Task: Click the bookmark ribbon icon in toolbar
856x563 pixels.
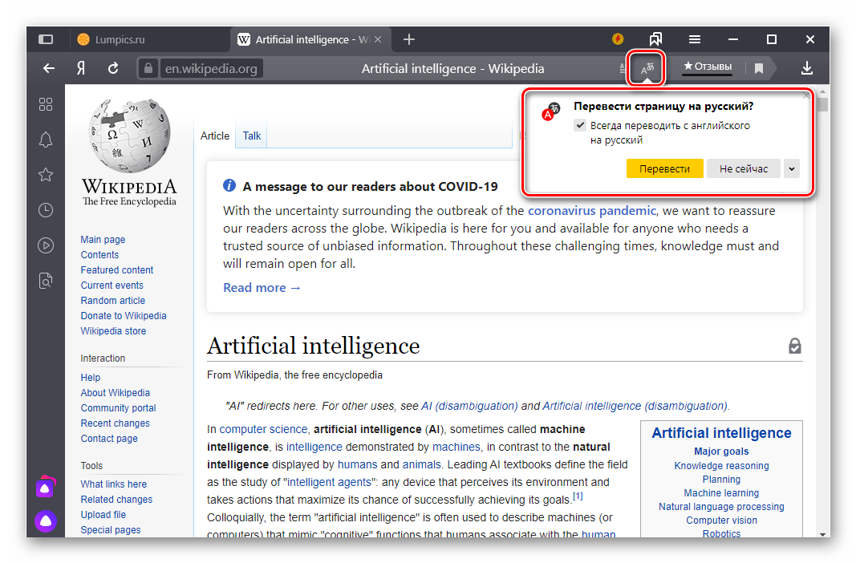Action: pyautogui.click(x=759, y=69)
